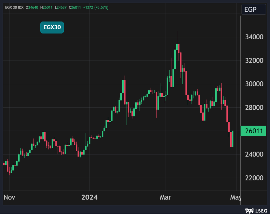Click the 28000 price axis label
This screenshot has height=214, width=270.
click(254, 108)
